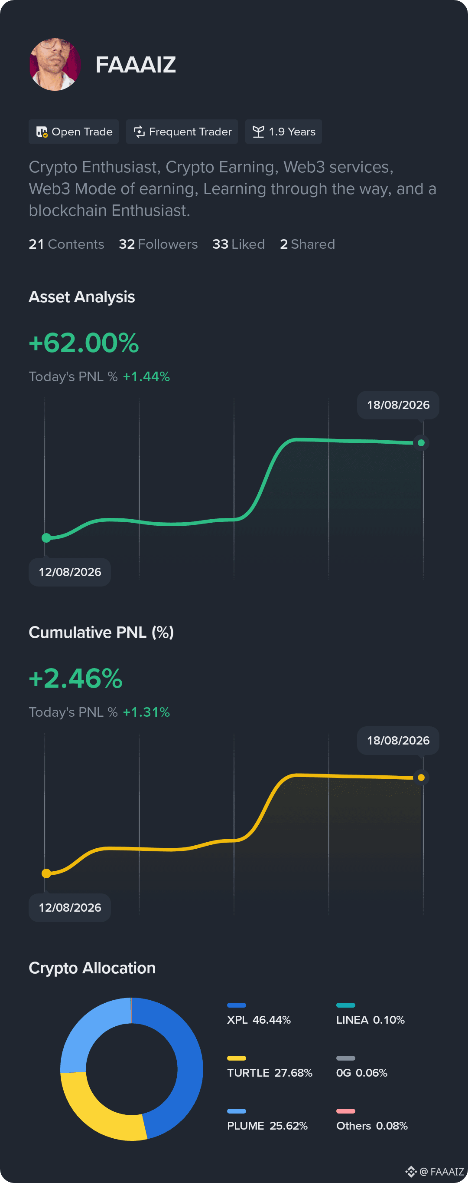Open the 32 Followers list
The image size is (468, 1183).
[158, 244]
